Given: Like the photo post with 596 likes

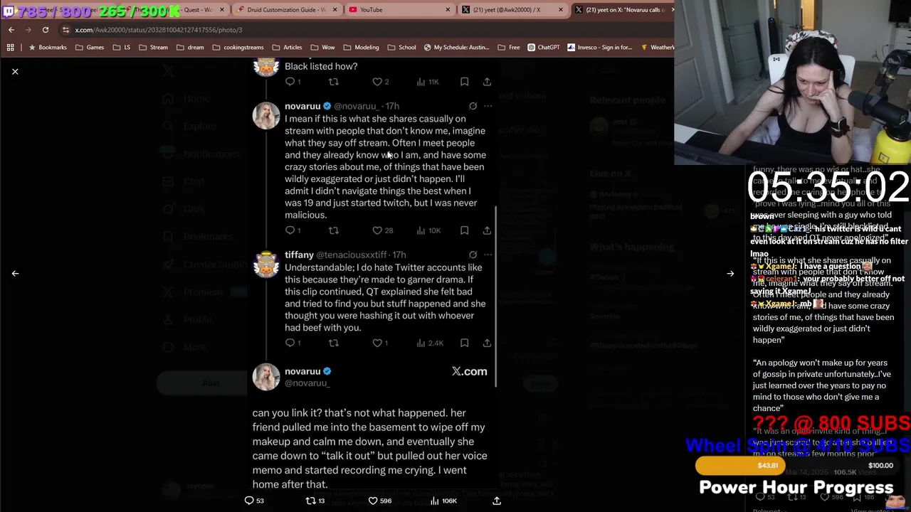Looking at the screenshot, I should 379,501.
